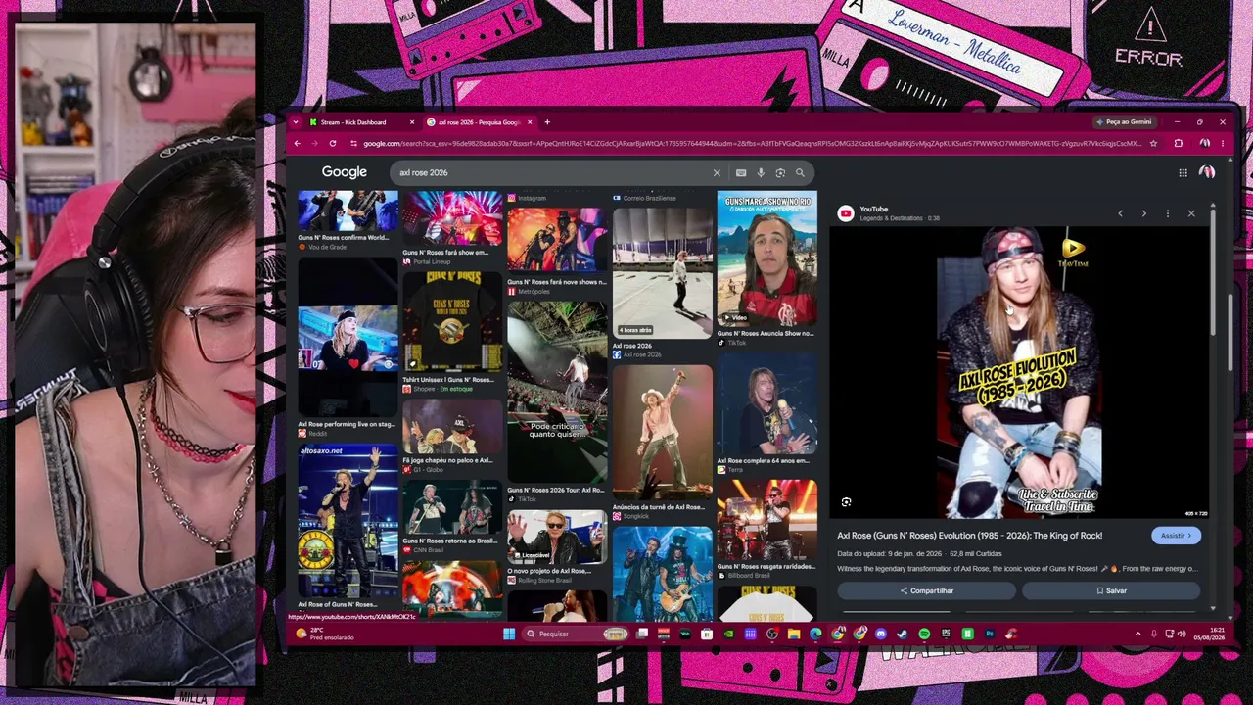Show hidden system tray icons
Image resolution: width=1253 pixels, height=705 pixels.
pos(1137,634)
